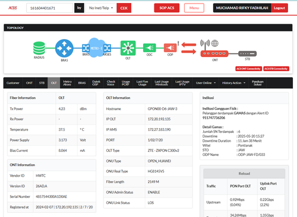Click the METRO-E cloud icon
This screenshot has height=217, width=297.
[96, 47]
